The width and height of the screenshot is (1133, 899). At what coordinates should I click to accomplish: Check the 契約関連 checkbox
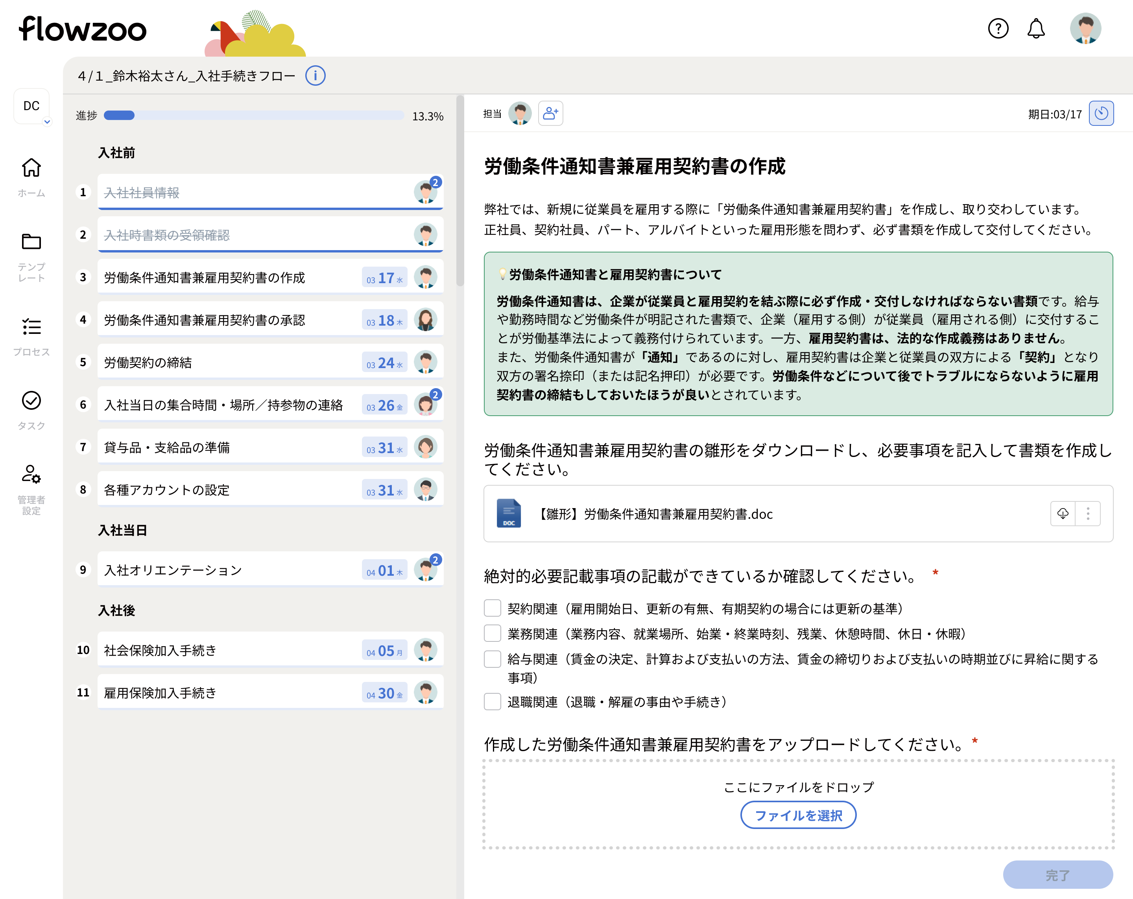[492, 608]
